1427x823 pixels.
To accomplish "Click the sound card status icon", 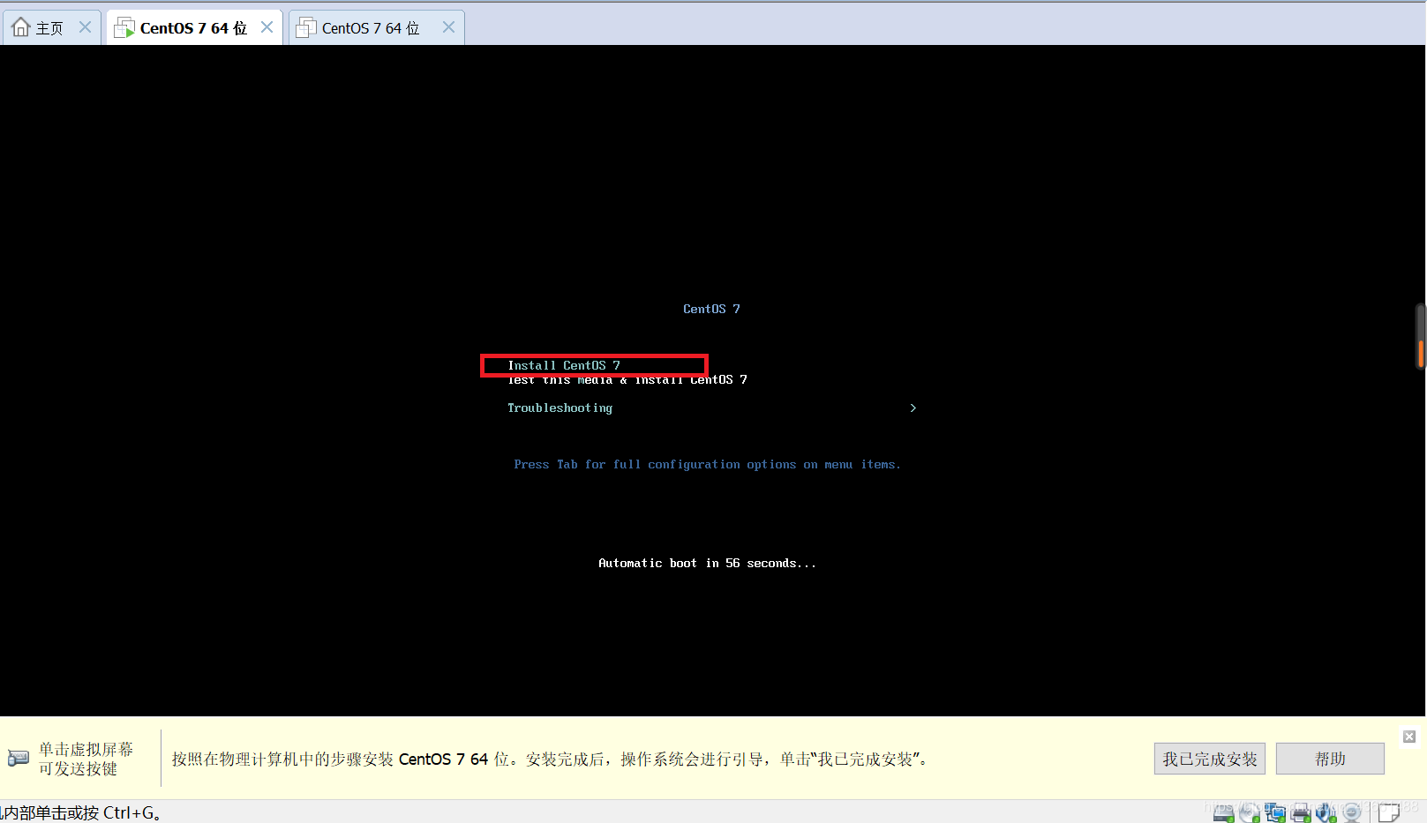I will [x=1326, y=812].
